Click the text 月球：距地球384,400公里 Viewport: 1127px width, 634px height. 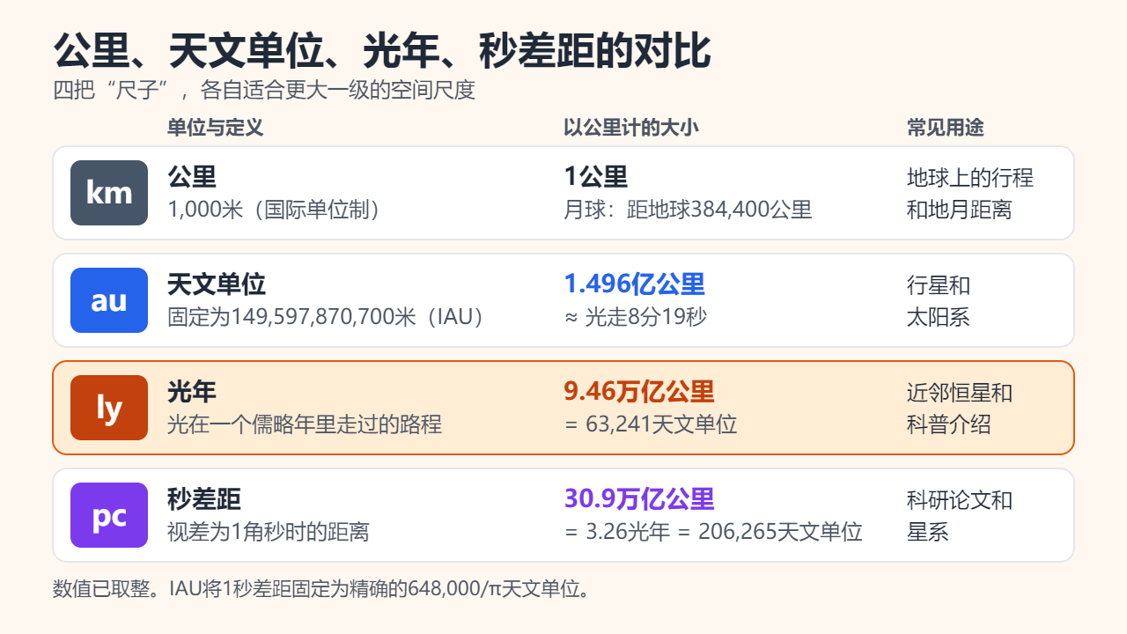point(688,210)
